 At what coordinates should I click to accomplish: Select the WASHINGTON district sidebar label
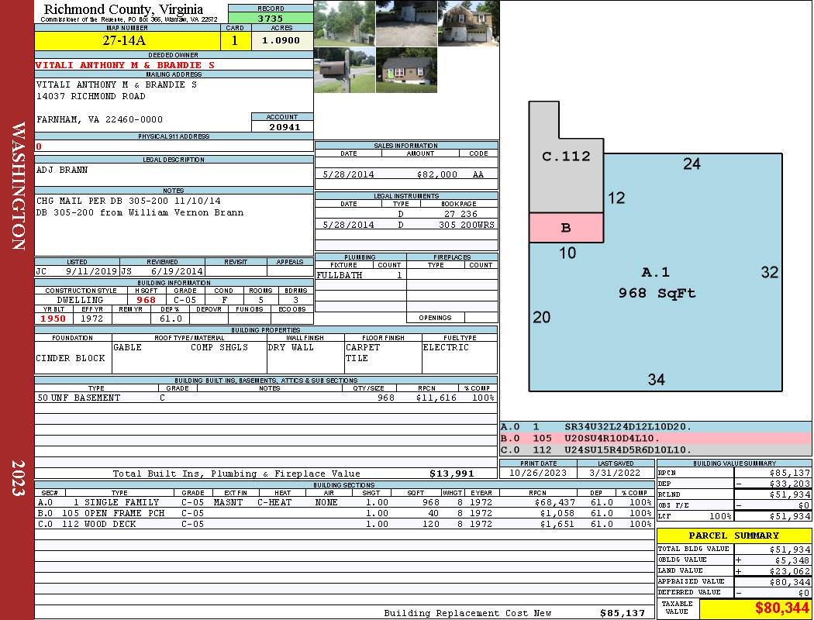[18, 186]
